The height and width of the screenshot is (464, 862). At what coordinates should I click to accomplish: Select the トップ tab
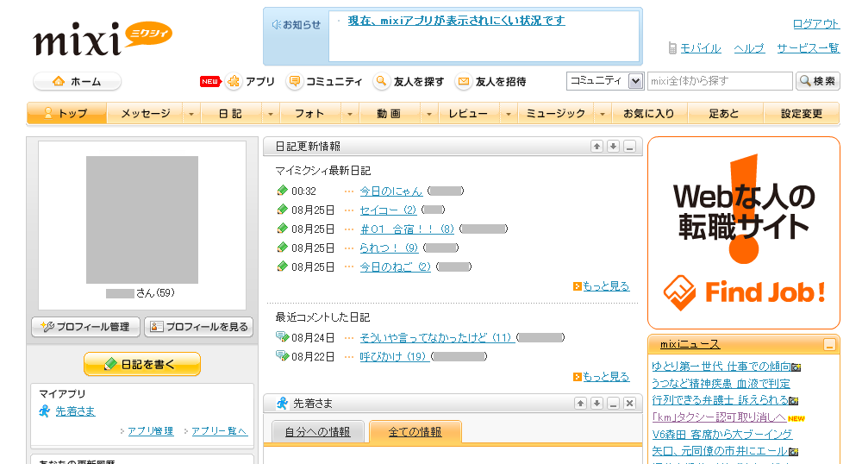coord(66,113)
